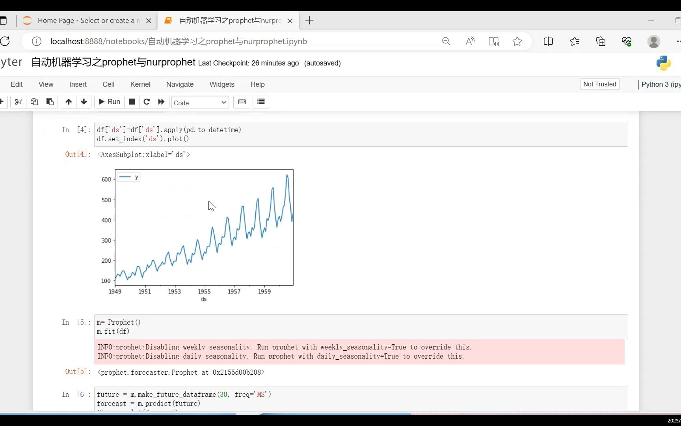
Task: Paste cells below icon
Action: [x=50, y=102]
